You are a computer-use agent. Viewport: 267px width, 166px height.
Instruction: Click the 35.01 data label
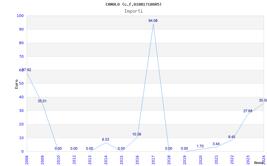click(42, 101)
